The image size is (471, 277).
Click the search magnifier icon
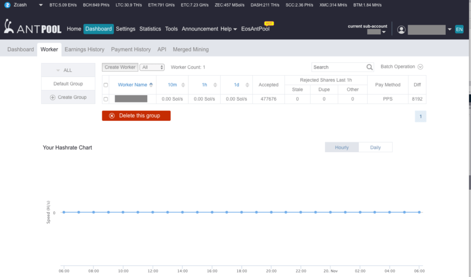point(370,67)
